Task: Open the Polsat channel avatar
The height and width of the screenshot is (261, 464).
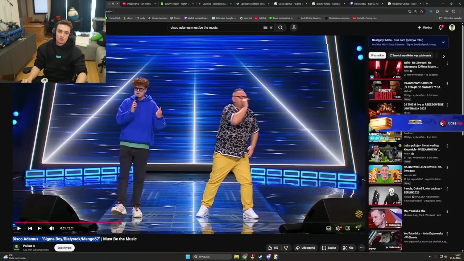Action: click(x=16, y=248)
